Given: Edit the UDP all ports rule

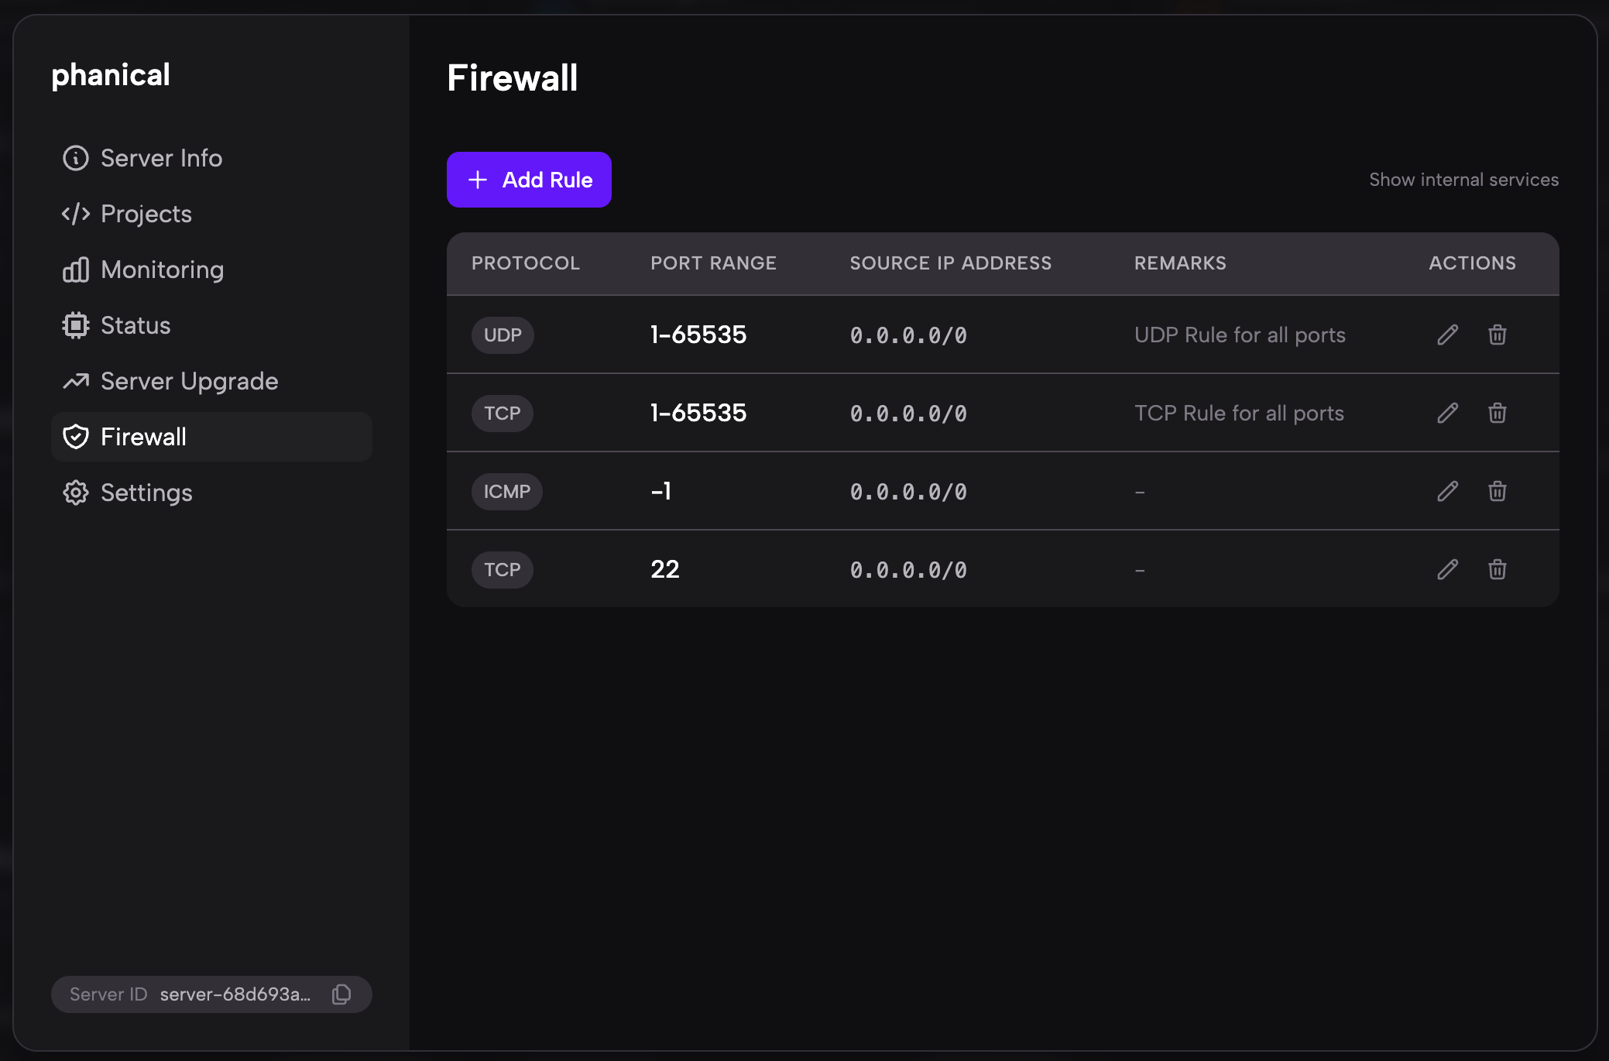Looking at the screenshot, I should (1447, 335).
